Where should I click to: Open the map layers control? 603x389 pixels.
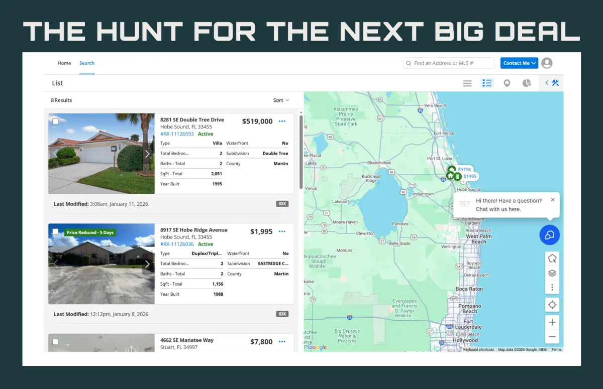(552, 273)
